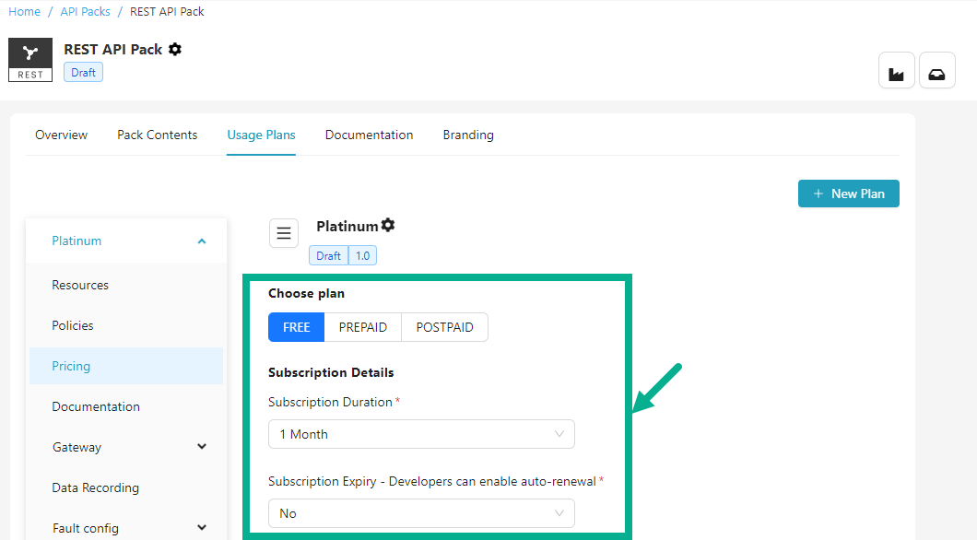The image size is (977, 540).
Task: Switch to the POSTPAID plan option
Action: pos(444,327)
